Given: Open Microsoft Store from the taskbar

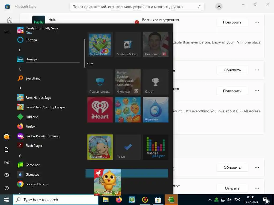Looking at the screenshot, I should tap(158, 200).
